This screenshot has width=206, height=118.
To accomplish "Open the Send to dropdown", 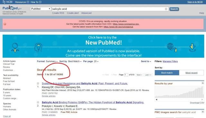I will click(146, 61).
